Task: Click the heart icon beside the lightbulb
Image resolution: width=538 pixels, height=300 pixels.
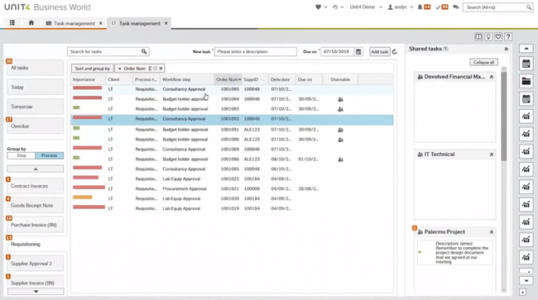Action: (x=498, y=36)
